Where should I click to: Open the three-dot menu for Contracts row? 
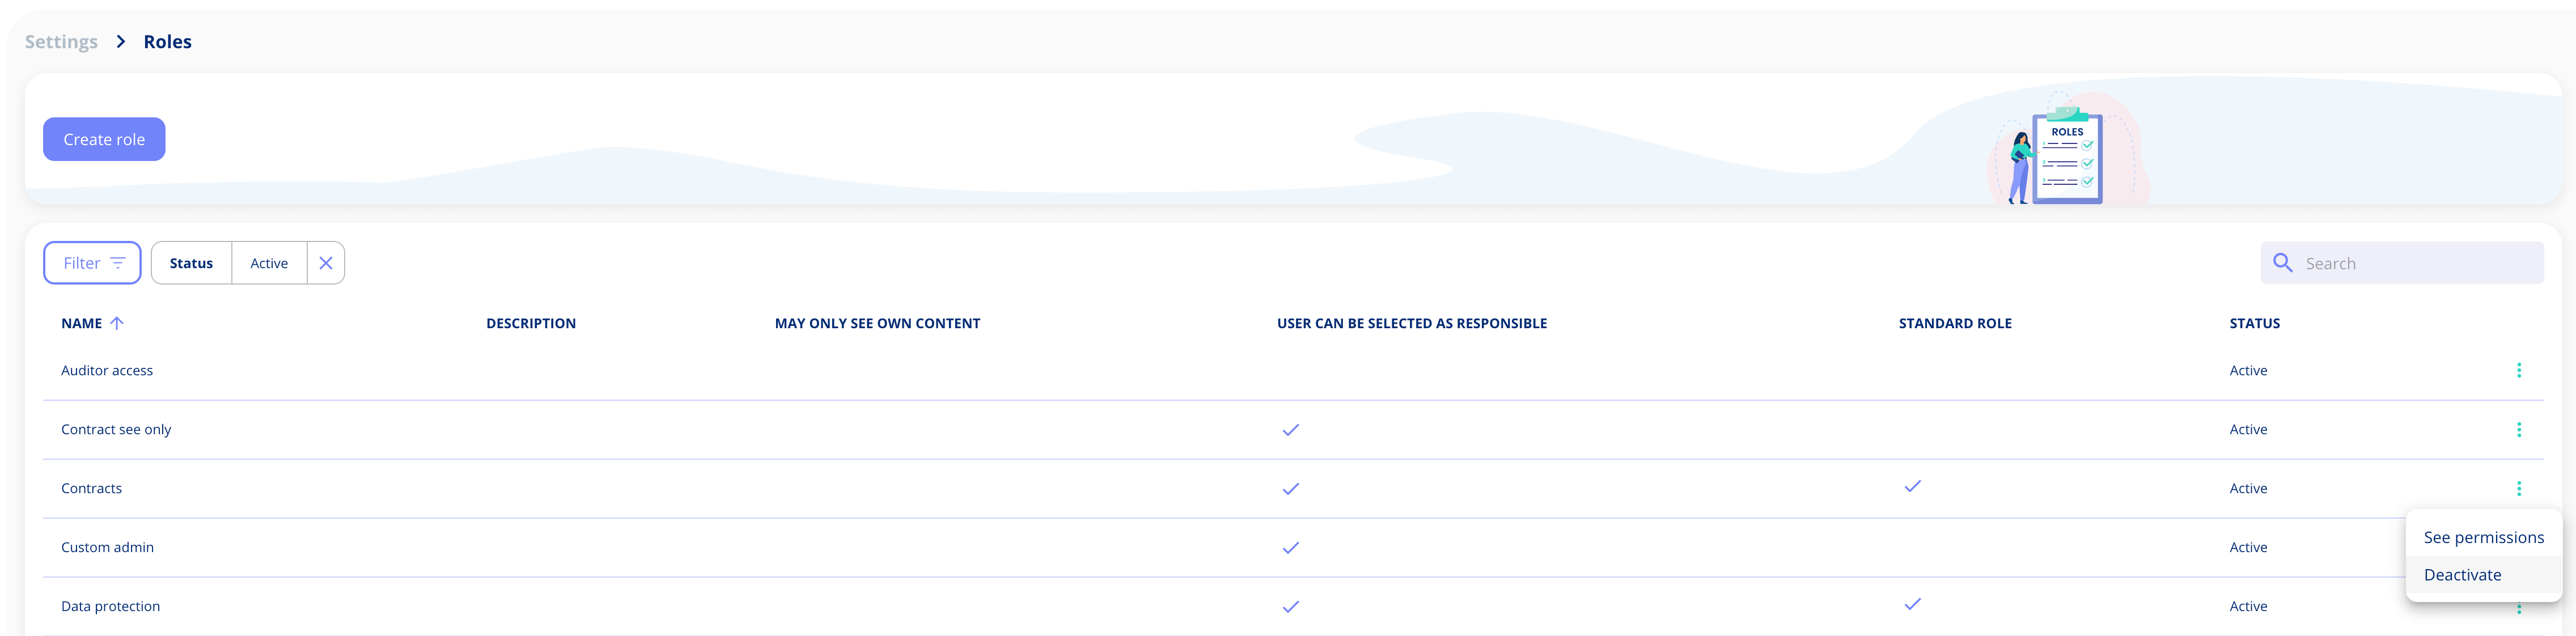pos(2519,488)
